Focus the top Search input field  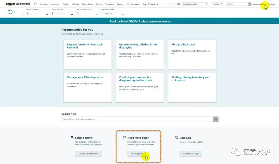[237, 4]
